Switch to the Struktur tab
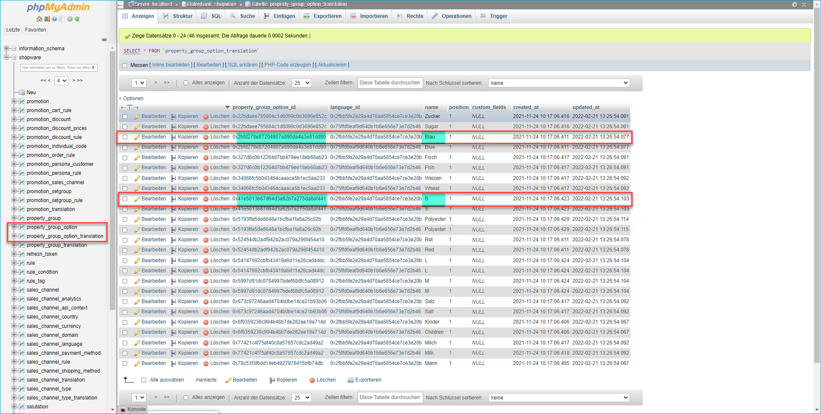This screenshot has width=821, height=414. click(x=178, y=16)
